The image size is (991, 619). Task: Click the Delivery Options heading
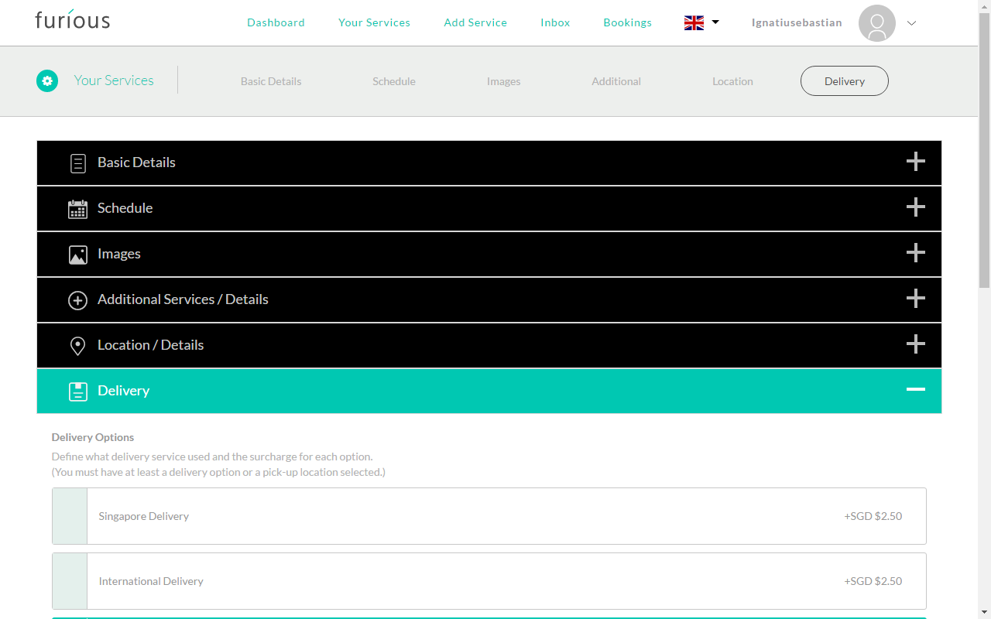pos(93,437)
